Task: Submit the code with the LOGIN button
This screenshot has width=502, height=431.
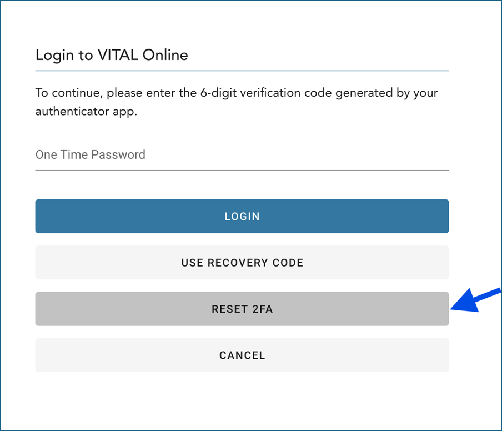Action: [x=242, y=216]
